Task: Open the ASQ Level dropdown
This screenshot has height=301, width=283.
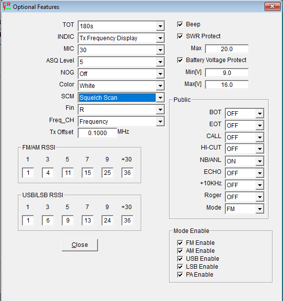Action: click(x=121, y=62)
